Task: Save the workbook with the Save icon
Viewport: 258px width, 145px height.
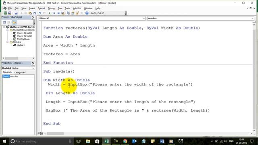Action: [16, 13]
